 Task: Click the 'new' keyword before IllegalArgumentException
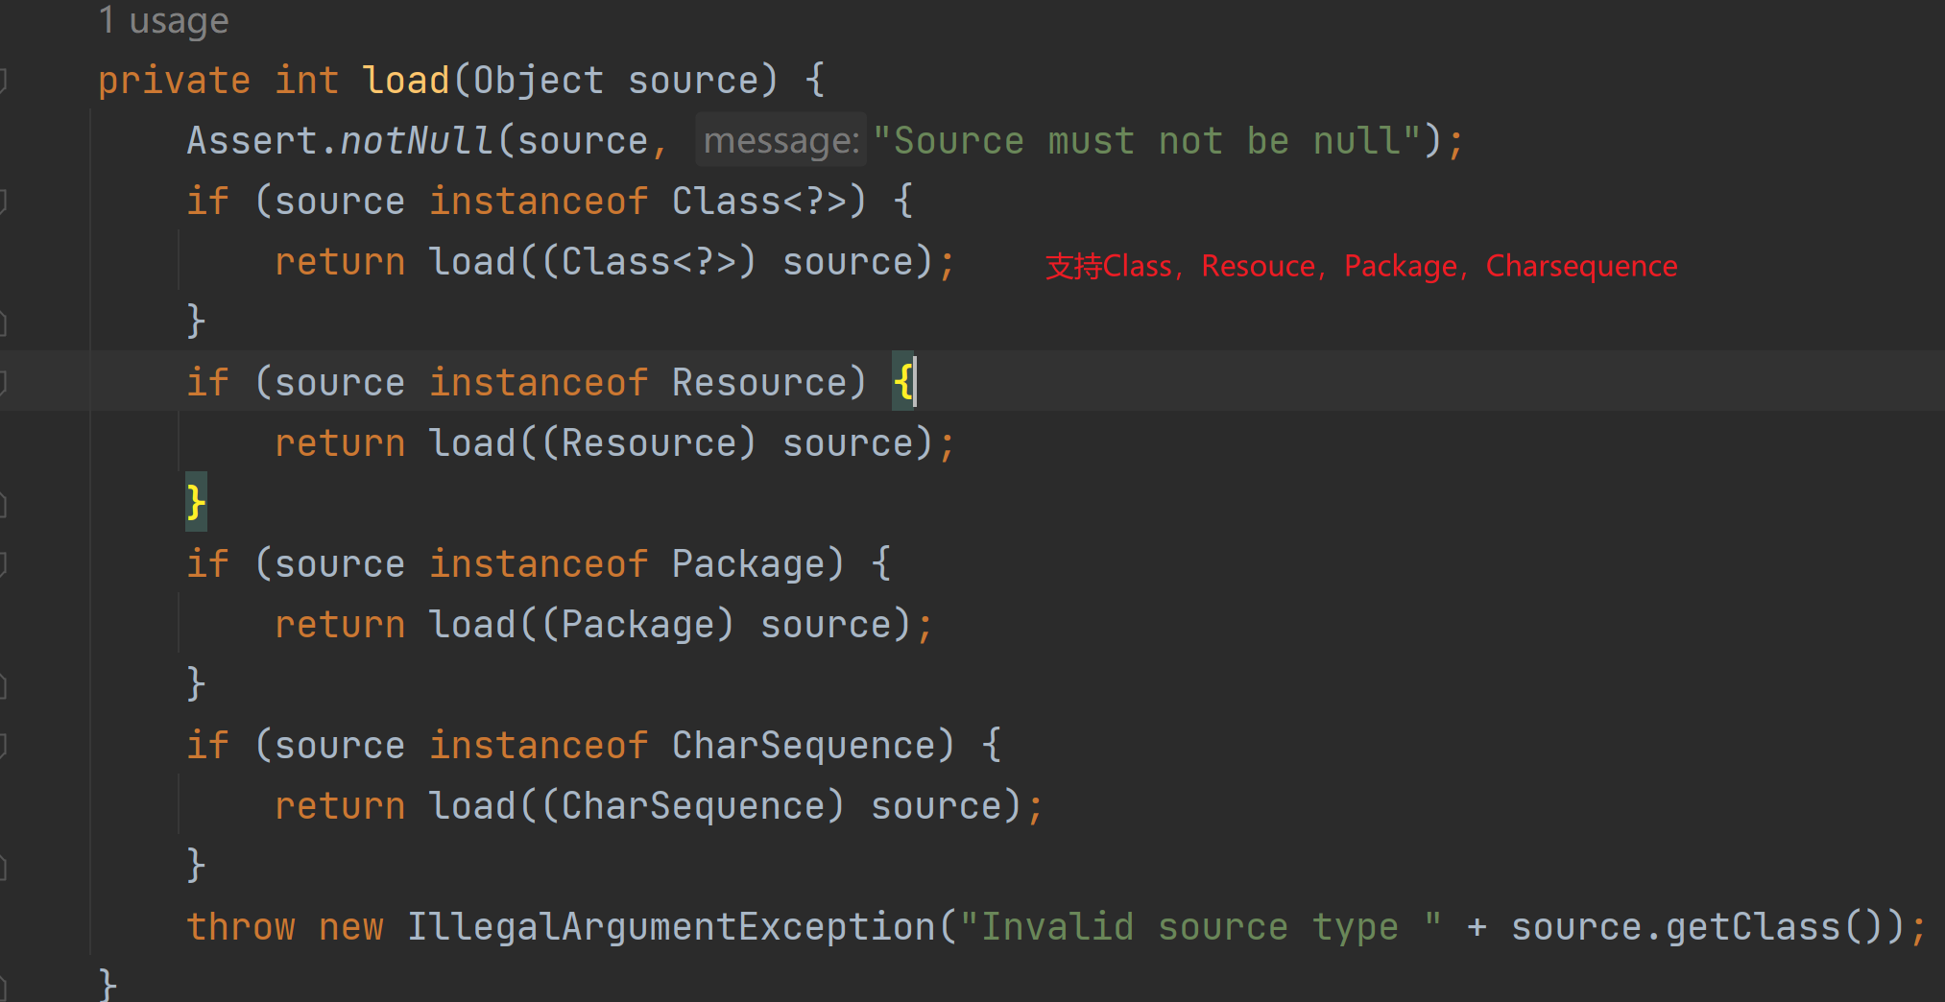351,927
